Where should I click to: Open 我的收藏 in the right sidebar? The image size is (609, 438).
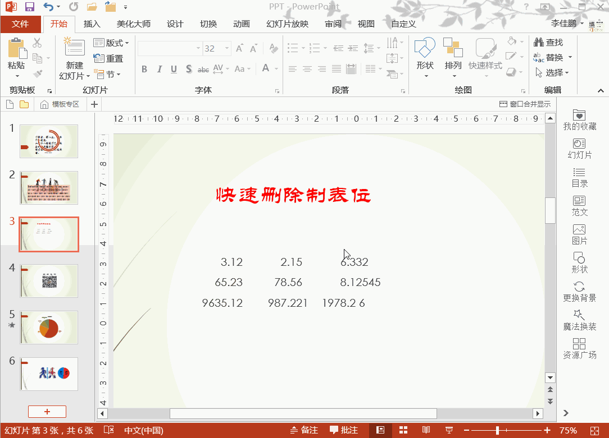coord(579,120)
